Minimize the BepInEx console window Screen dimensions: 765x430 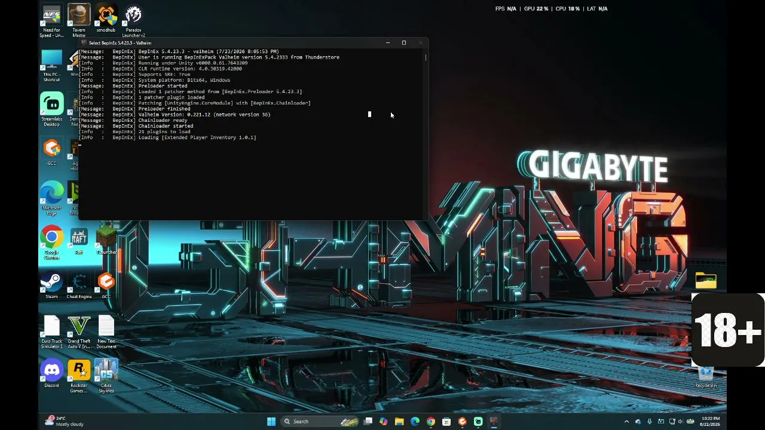387,43
